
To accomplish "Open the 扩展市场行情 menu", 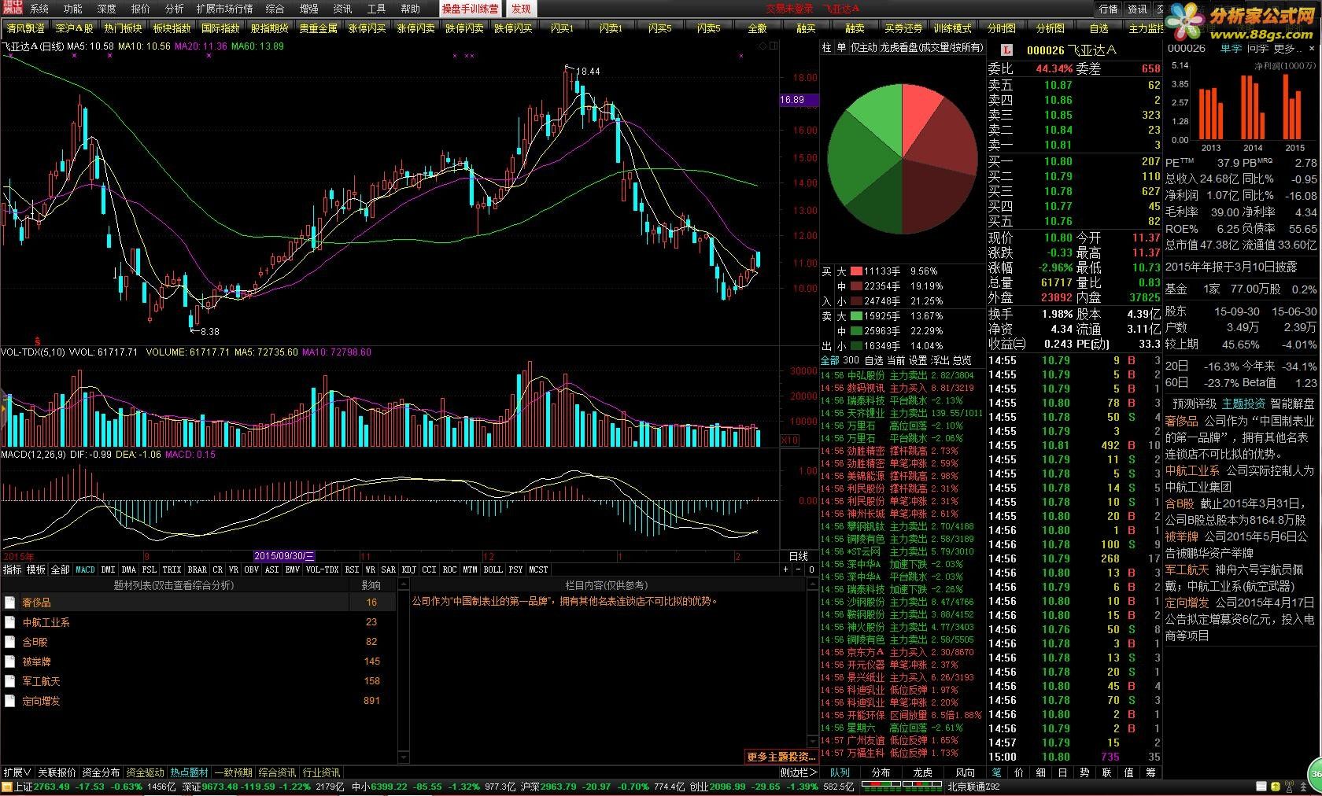I will pyautogui.click(x=224, y=9).
